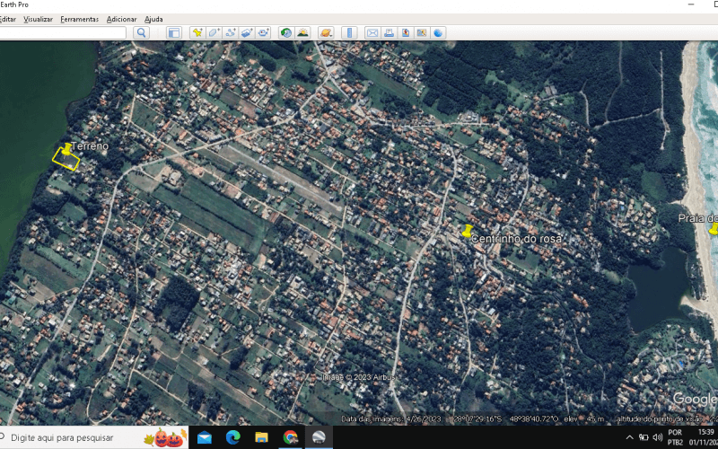Click the Centrinho do rosa placemark

click(467, 231)
